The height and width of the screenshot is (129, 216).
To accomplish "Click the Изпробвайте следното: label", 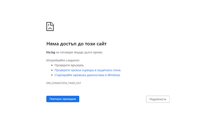I will pos(63,60).
